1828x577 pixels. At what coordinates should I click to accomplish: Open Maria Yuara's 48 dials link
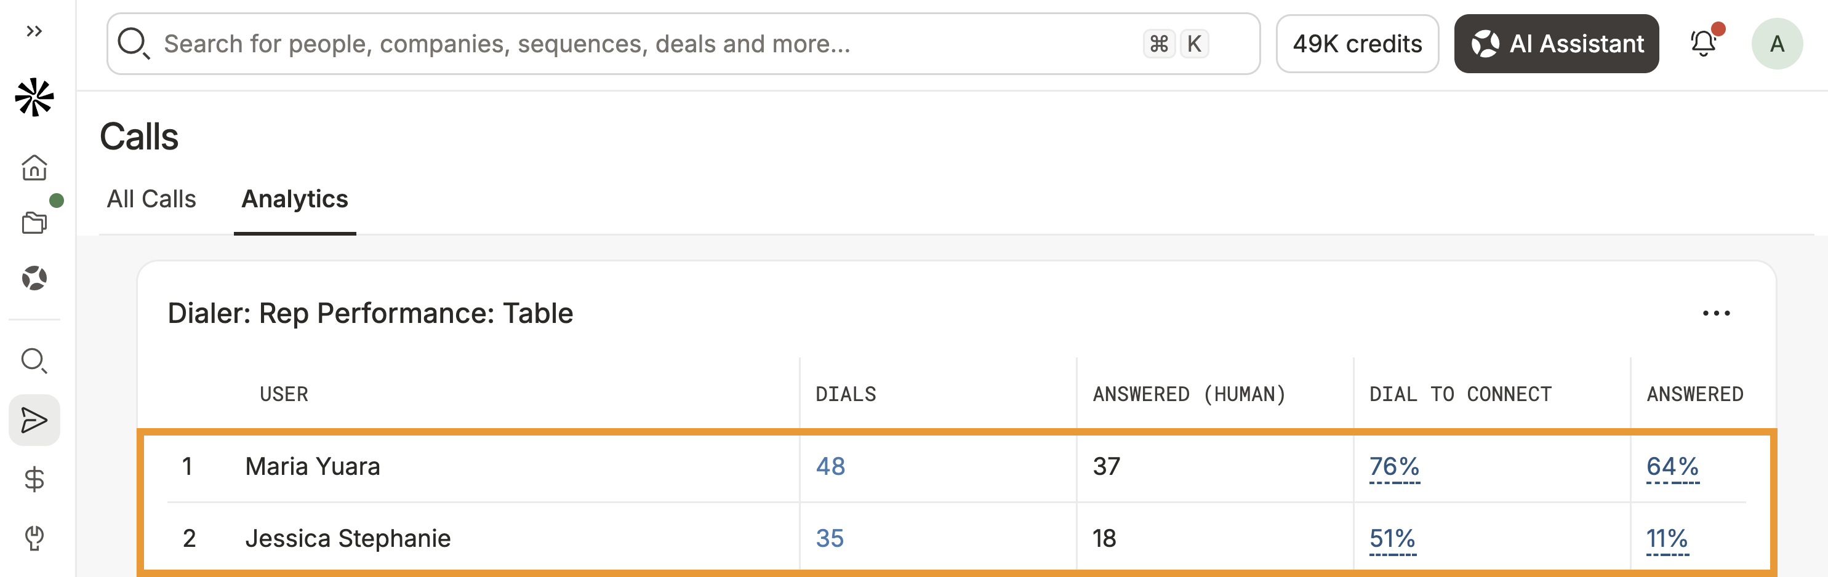click(x=830, y=466)
